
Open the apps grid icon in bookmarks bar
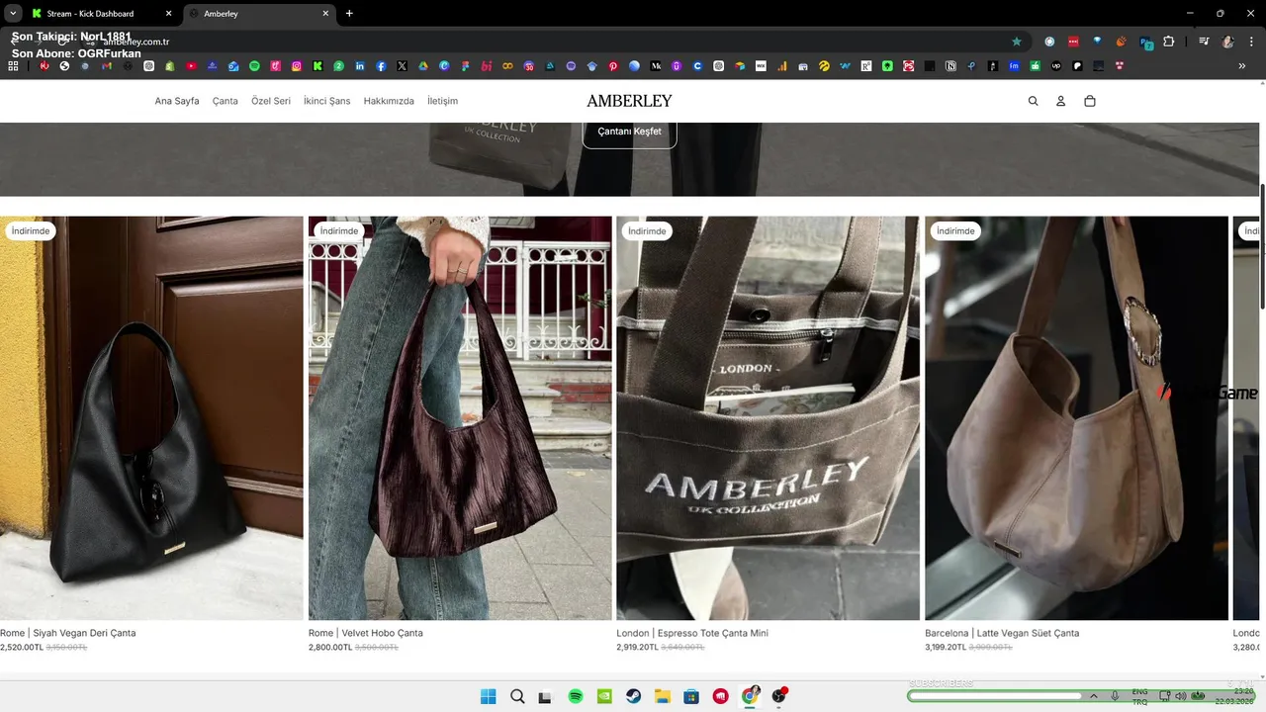(x=13, y=66)
